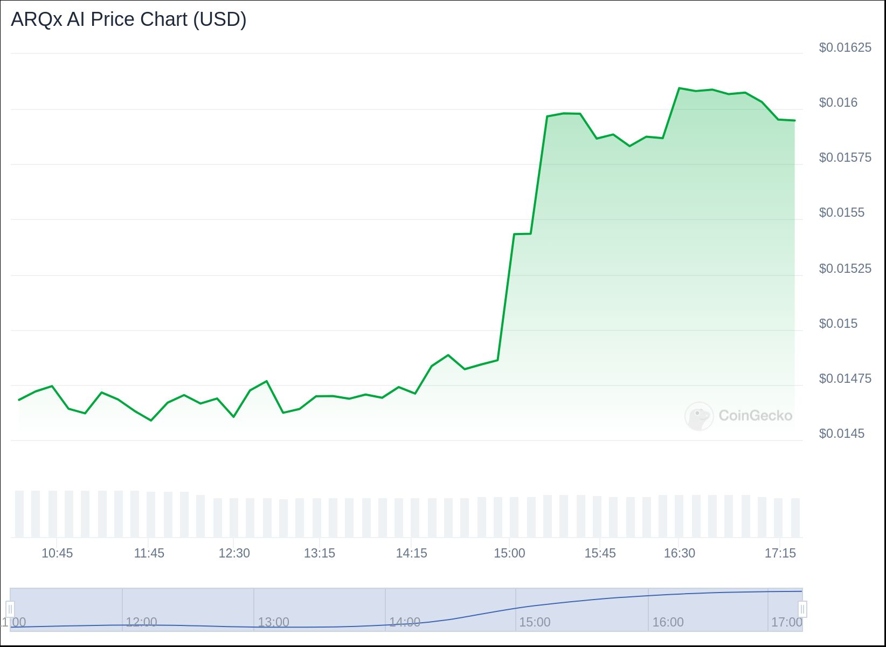Click the 15:45 time axis label
Viewport: 886px width, 647px height.
(x=600, y=553)
